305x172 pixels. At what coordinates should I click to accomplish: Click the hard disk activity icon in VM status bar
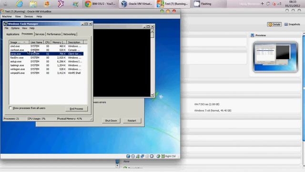point(128,156)
